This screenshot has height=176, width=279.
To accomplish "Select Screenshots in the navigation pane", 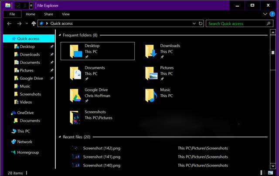I will click(30, 94).
